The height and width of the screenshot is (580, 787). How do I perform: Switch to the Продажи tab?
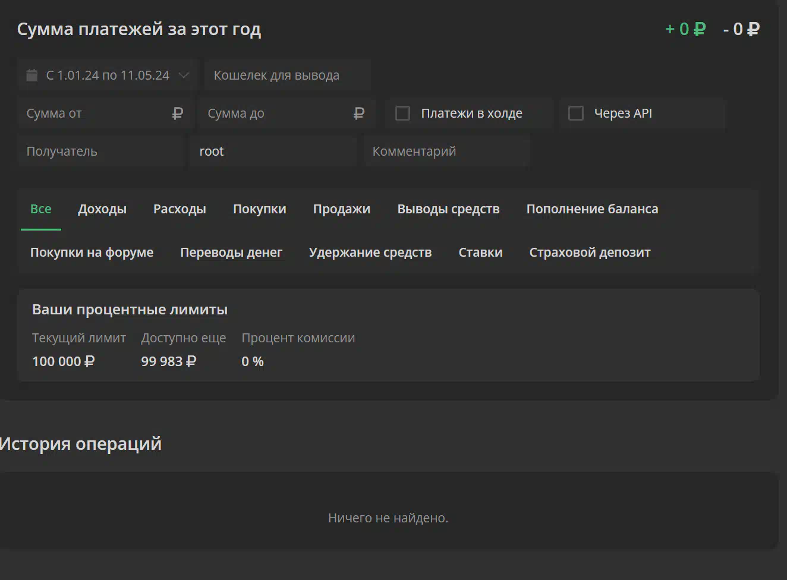[x=342, y=209]
